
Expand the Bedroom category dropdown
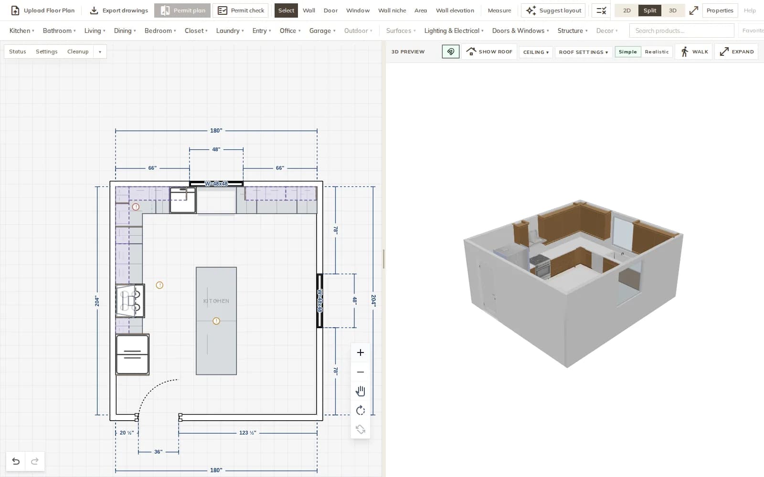tap(160, 31)
